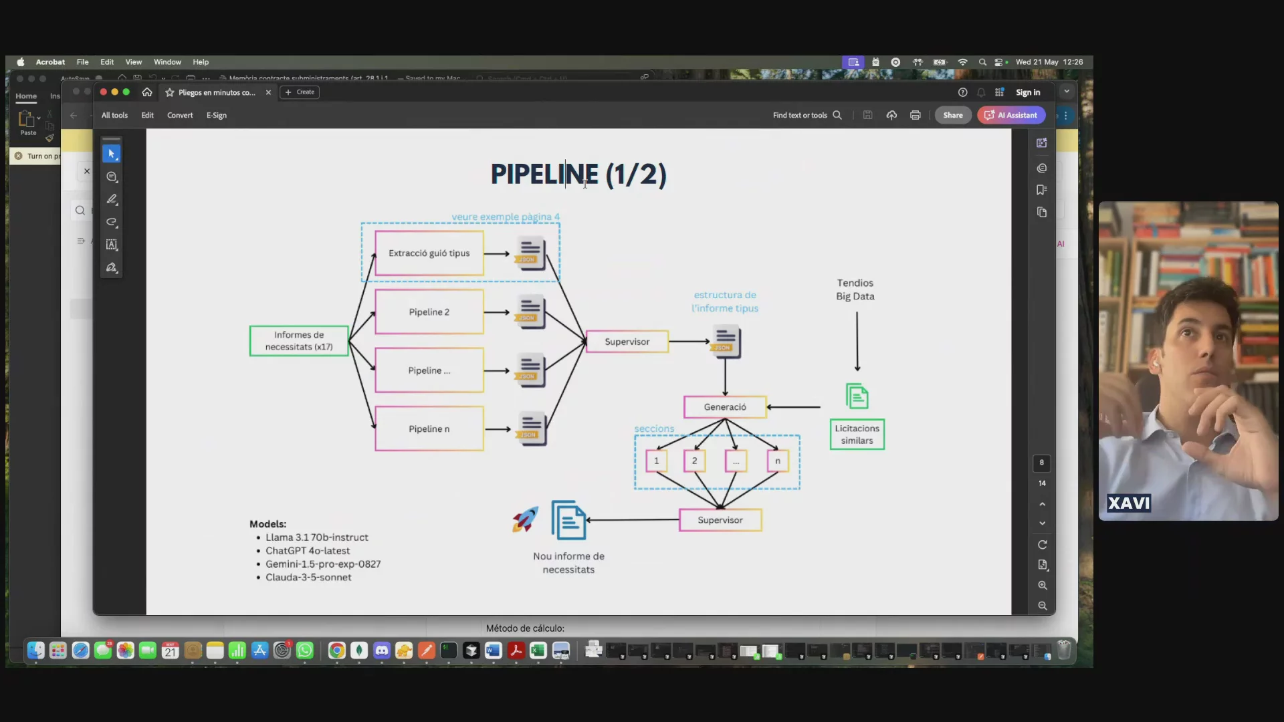This screenshot has height=722, width=1284.
Task: Open the notifications bell
Action: point(981,92)
